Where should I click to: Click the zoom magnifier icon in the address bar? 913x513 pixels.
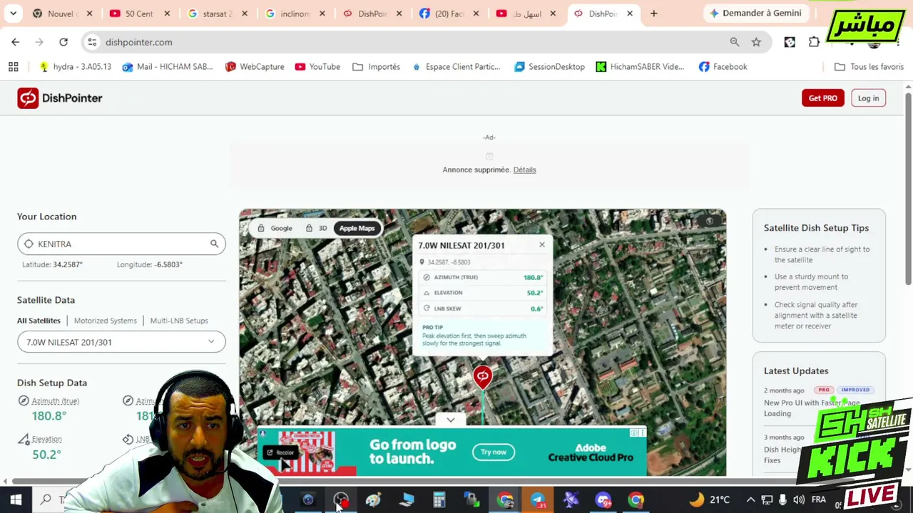click(735, 42)
